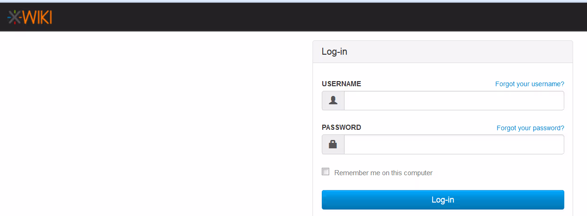Click blank white area left of form

tap(153, 125)
